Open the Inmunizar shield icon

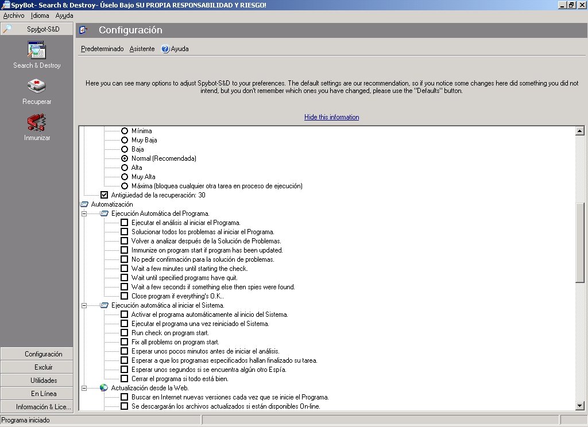pos(36,123)
